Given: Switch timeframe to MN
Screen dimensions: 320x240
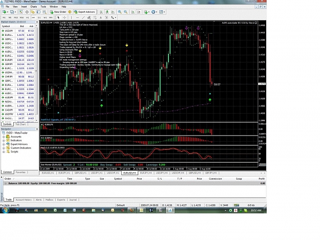Looking at the screenshot, I should [51, 18].
